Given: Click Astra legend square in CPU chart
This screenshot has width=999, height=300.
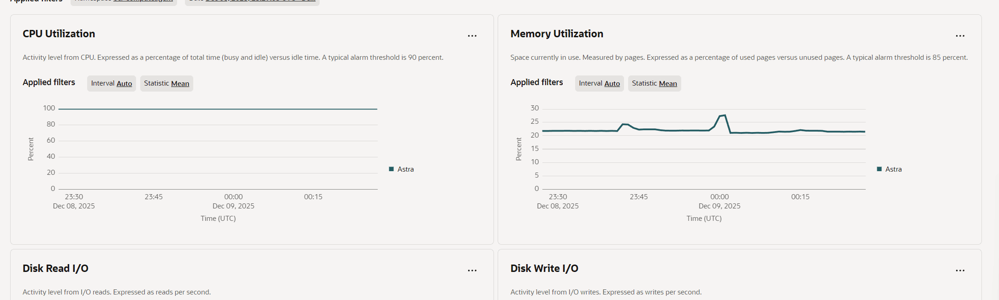Looking at the screenshot, I should tap(392, 169).
